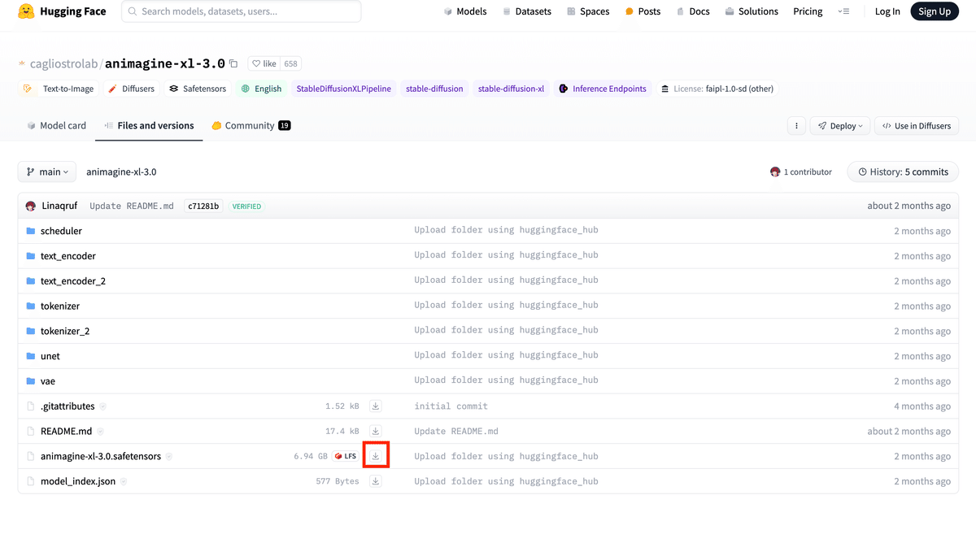Click the Linaqruf username link
976x543 pixels.
[x=59, y=206]
